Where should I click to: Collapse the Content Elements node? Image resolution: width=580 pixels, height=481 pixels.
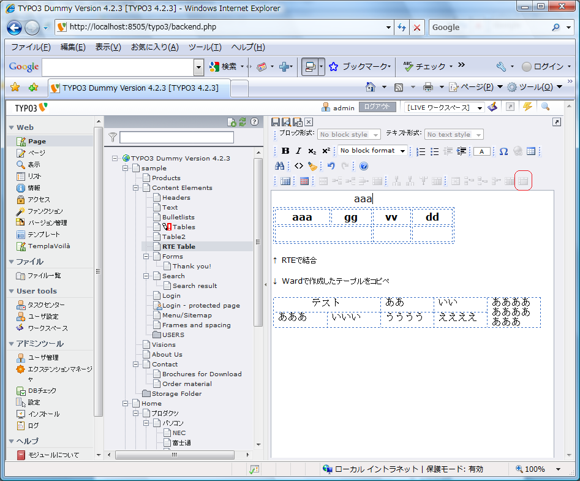tap(136, 188)
